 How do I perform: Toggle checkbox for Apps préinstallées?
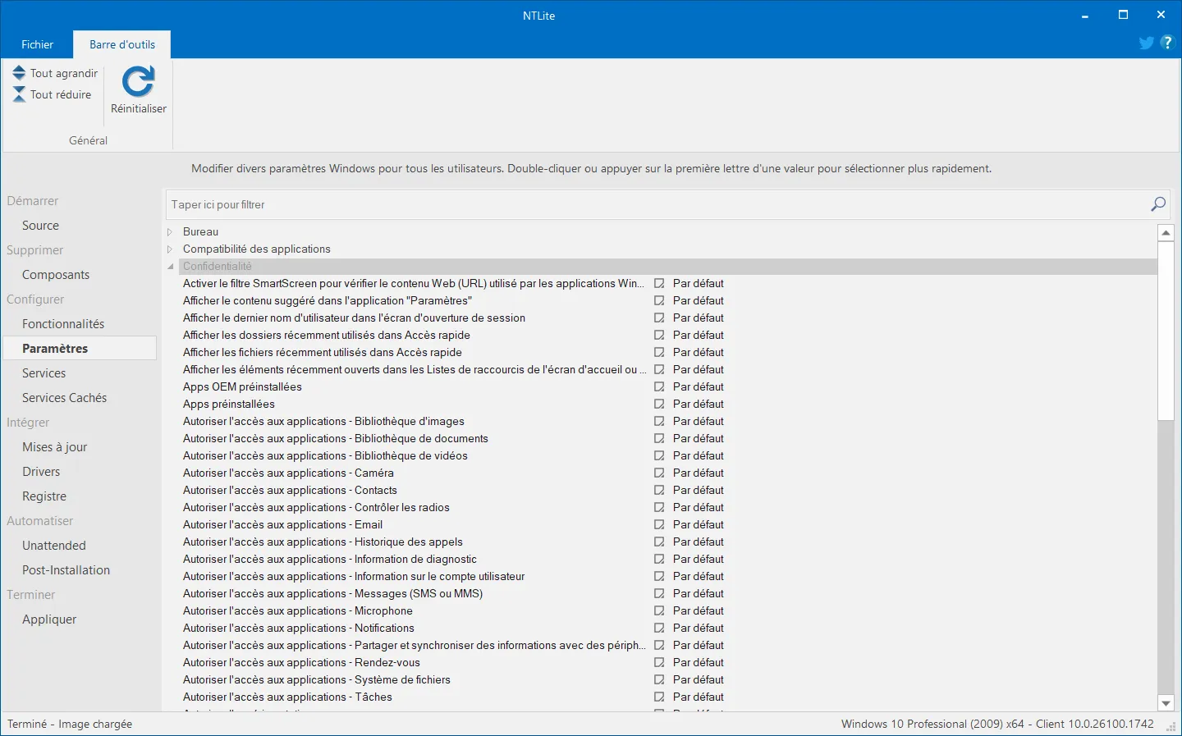pos(659,404)
